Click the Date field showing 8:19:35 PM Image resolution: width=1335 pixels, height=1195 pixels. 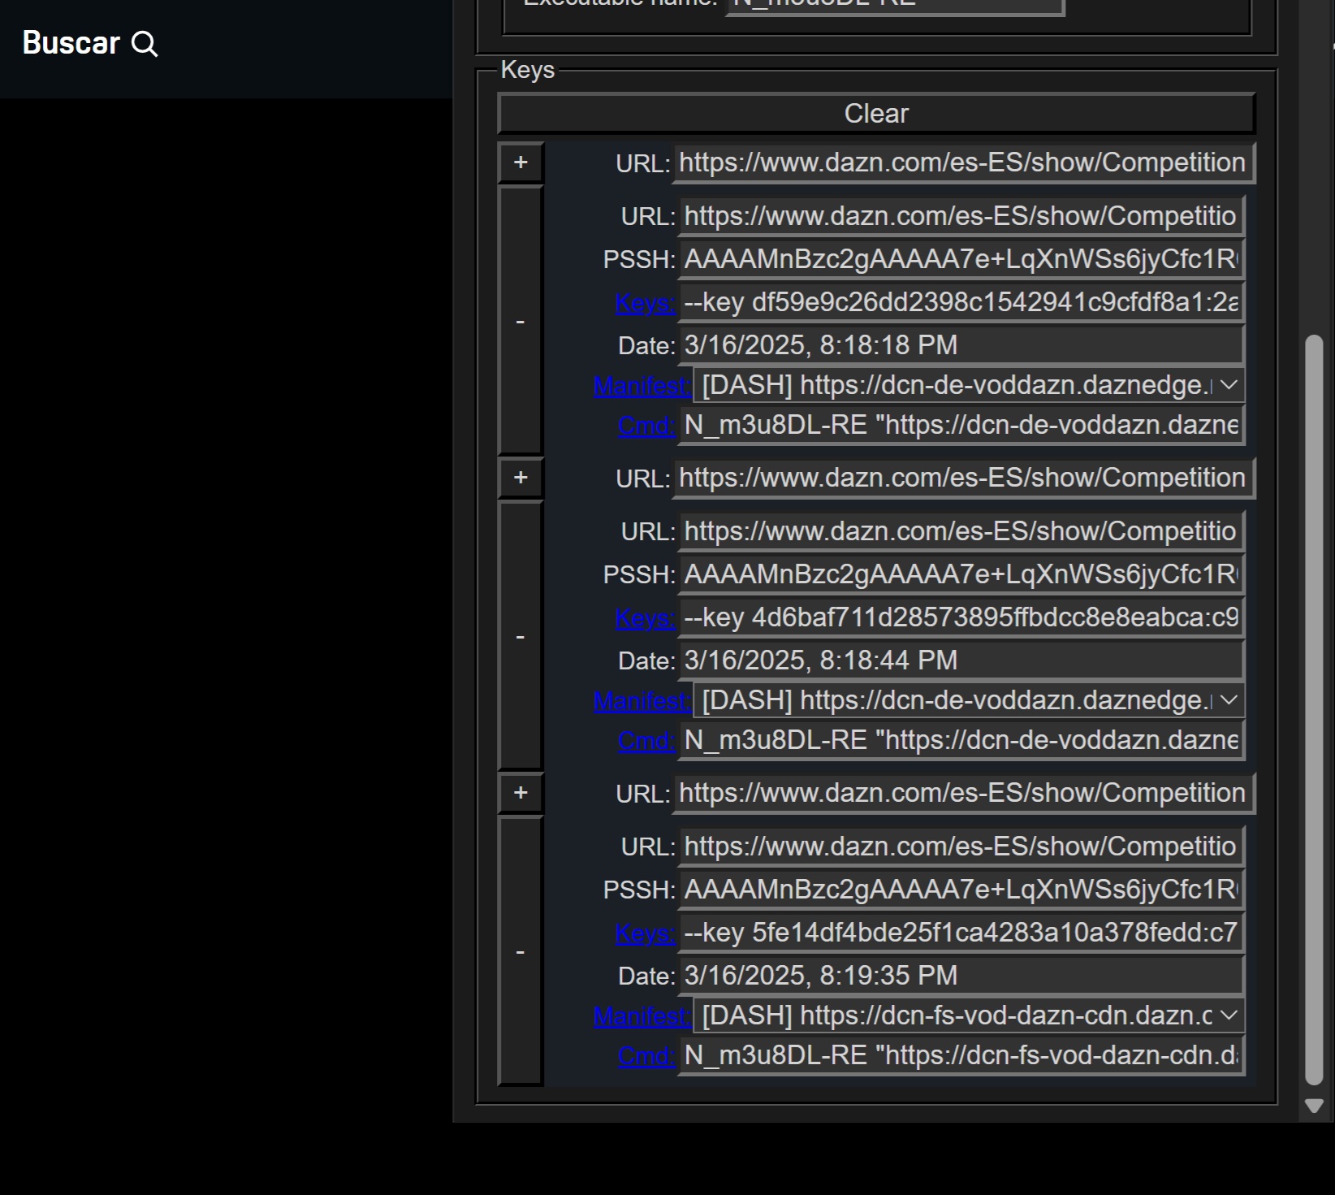961,976
